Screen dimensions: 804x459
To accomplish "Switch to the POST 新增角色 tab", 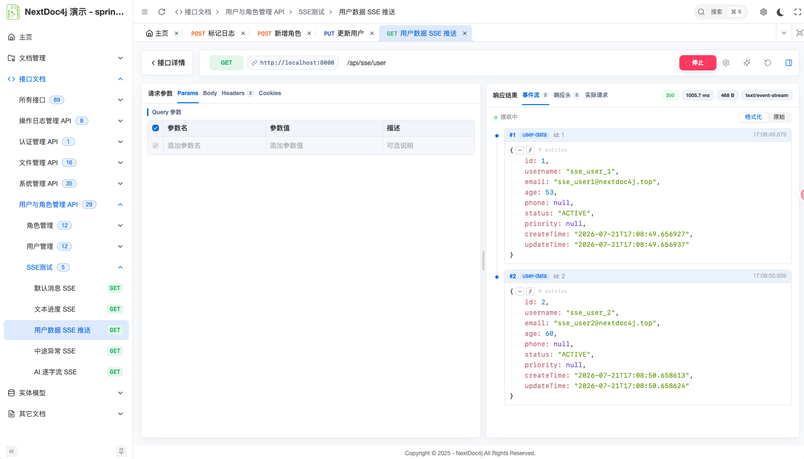I will tap(279, 33).
